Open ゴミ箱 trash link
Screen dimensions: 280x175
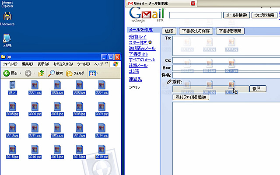[x=134, y=71]
